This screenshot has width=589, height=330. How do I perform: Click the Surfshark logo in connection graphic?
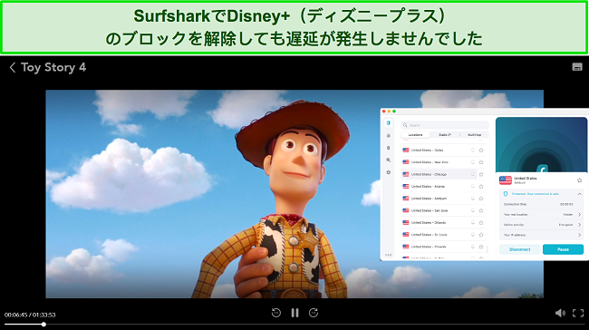[542, 169]
